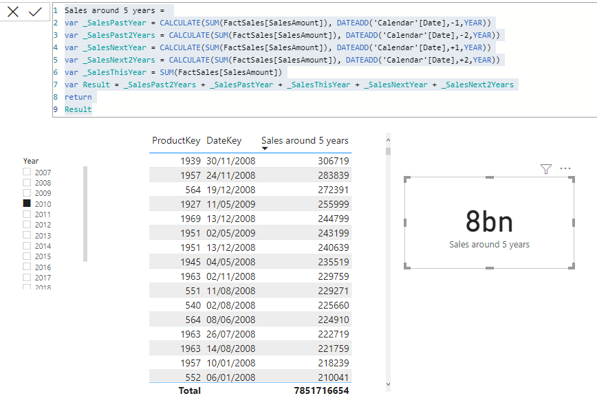Select table cell value 243199
Image resolution: width=597 pixels, height=398 pixels.
(334, 233)
